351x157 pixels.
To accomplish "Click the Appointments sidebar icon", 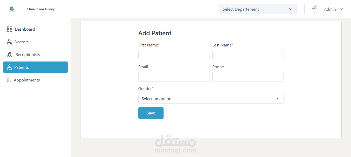I will pyautogui.click(x=9, y=80).
